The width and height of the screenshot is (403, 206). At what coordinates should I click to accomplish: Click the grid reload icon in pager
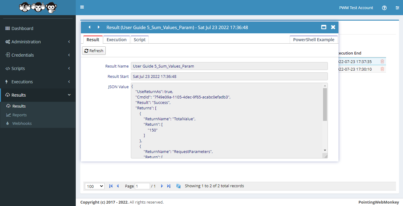(x=178, y=186)
